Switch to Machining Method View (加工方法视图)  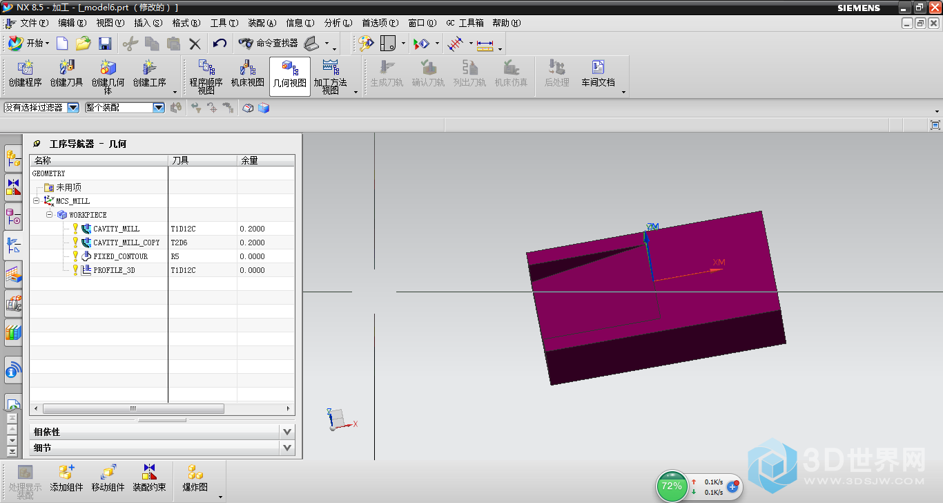click(331, 76)
